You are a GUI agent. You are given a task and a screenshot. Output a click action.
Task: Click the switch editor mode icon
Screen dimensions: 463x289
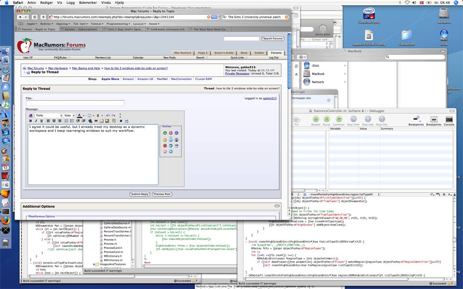[x=30, y=116]
